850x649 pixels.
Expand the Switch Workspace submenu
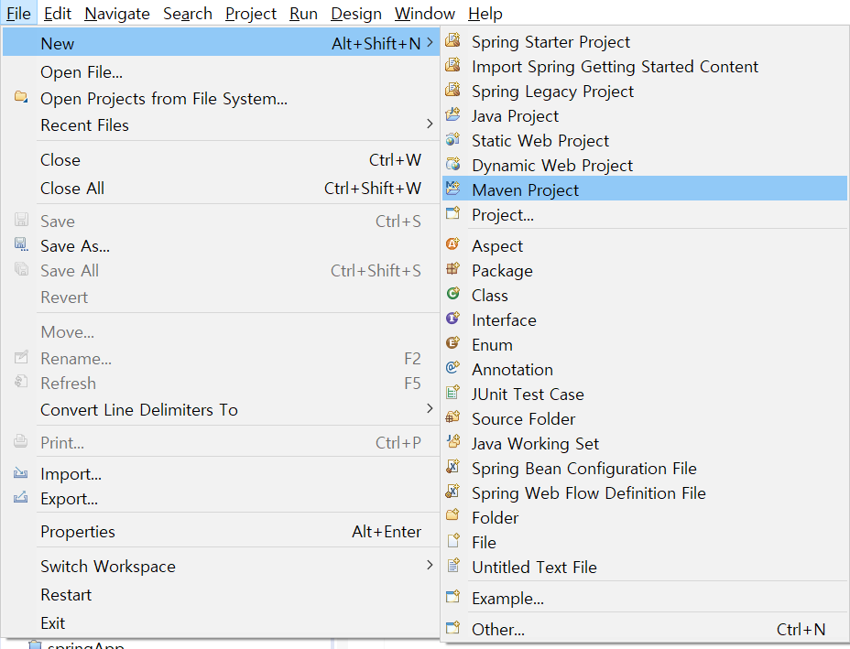point(430,565)
